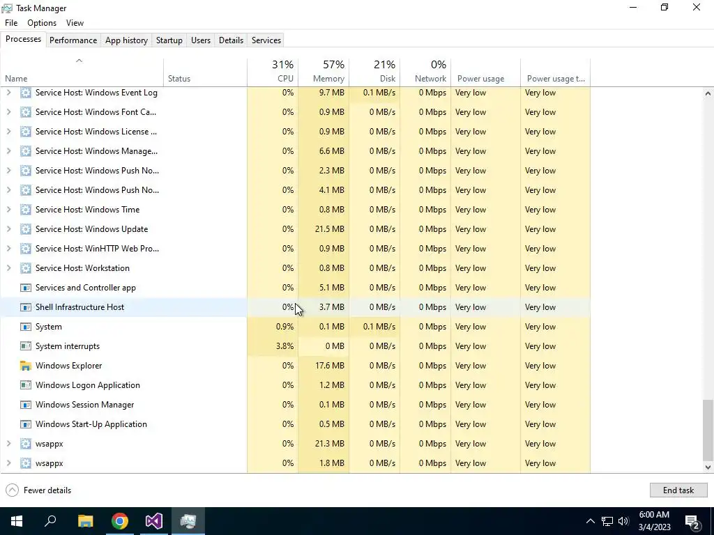
Task: Open Visual Studio from the taskbar
Action: [154, 521]
